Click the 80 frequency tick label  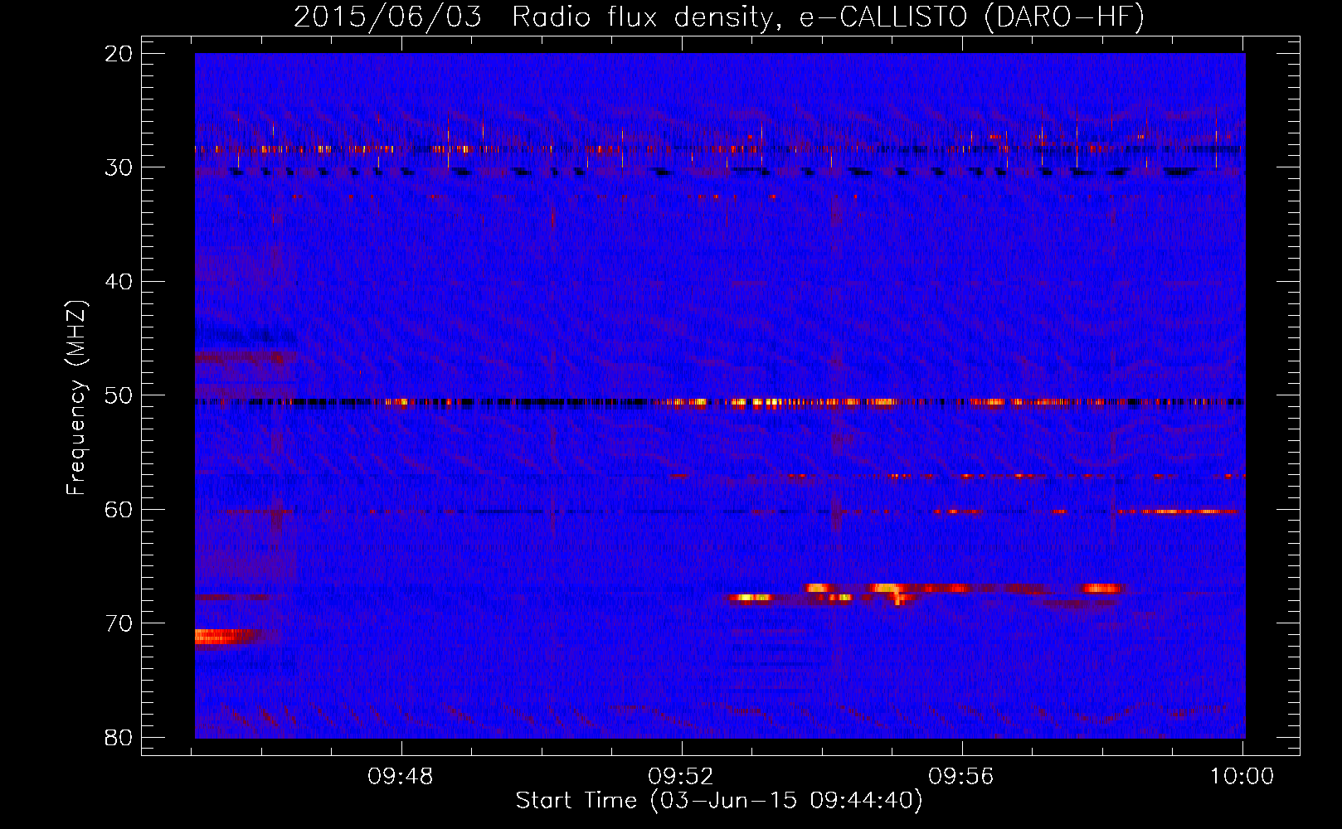[x=119, y=738]
